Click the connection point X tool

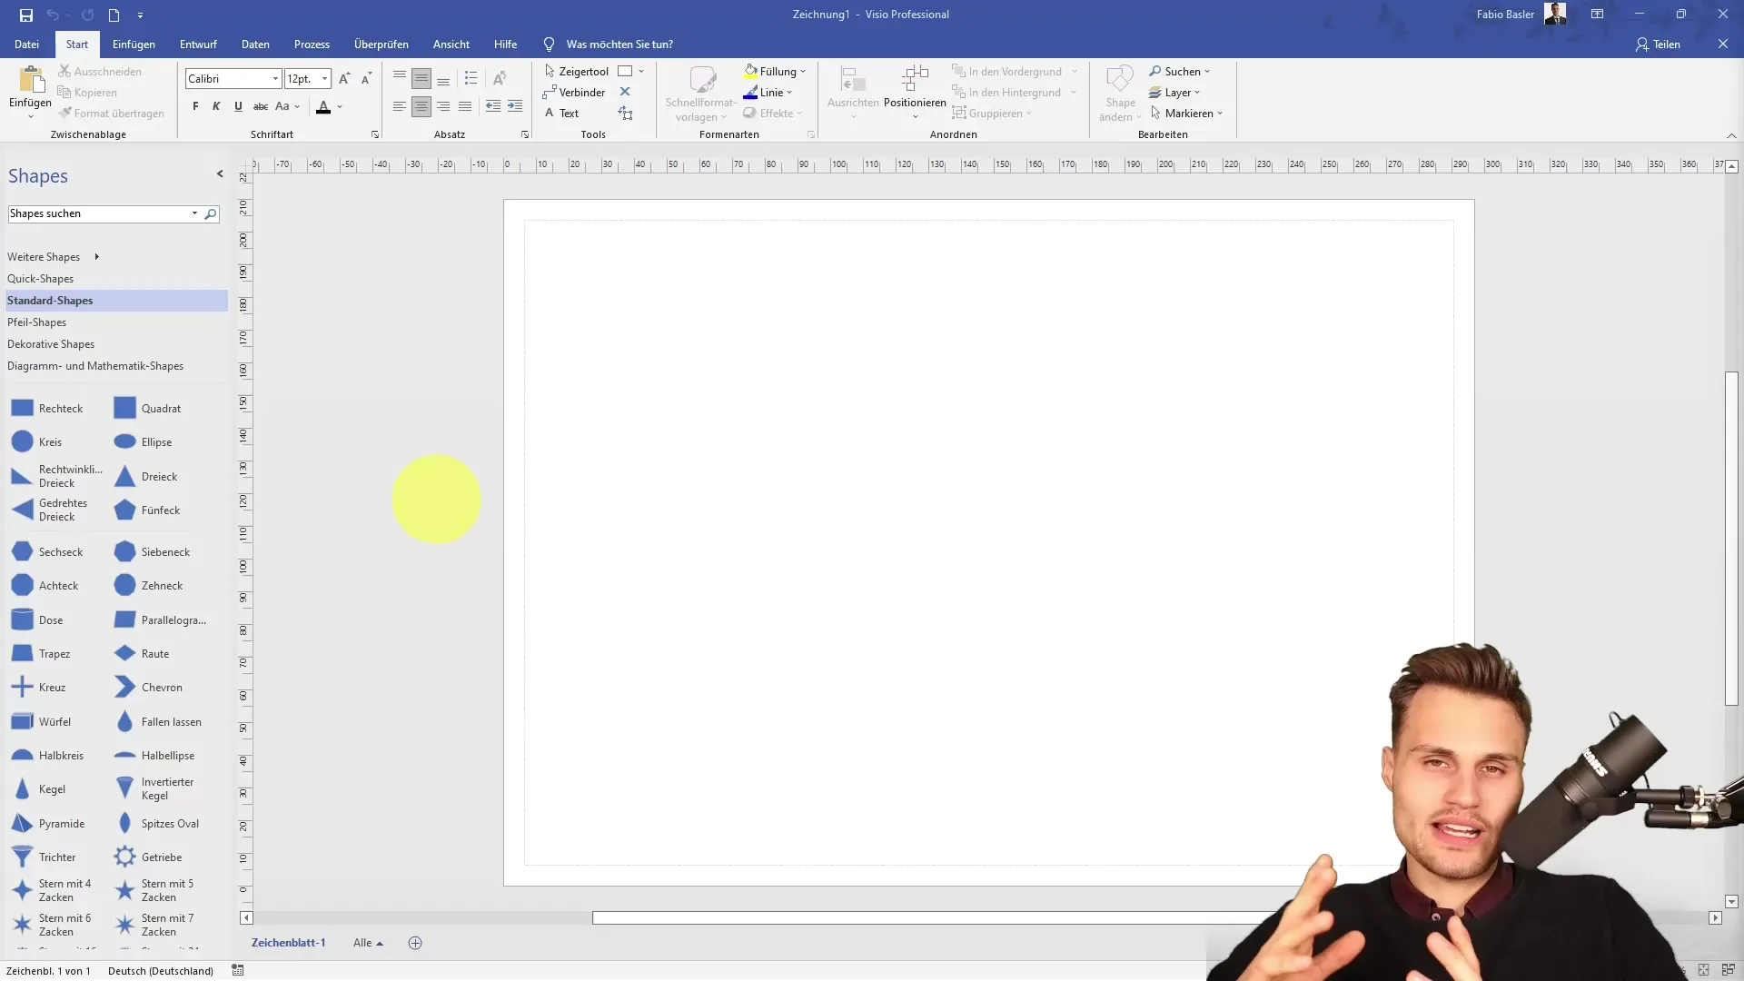tap(625, 92)
